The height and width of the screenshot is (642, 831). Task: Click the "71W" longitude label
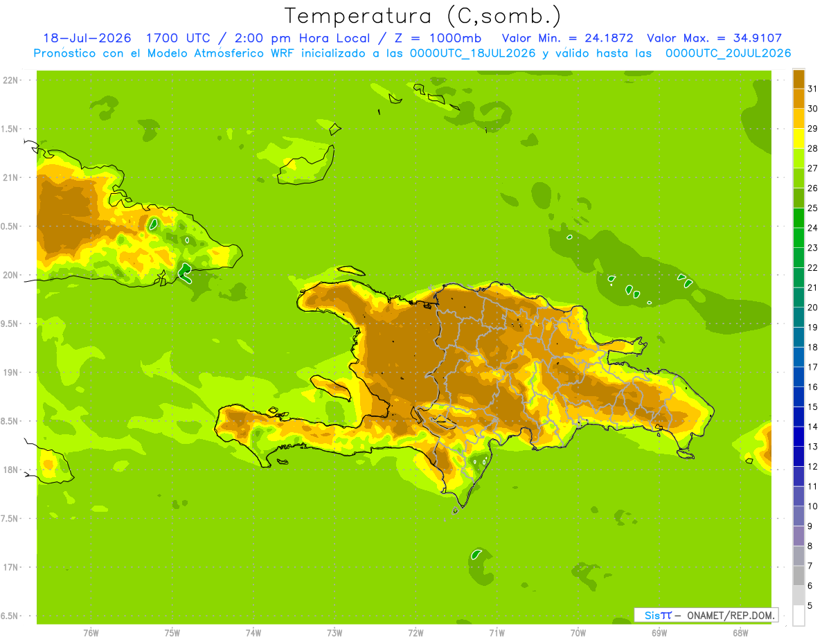click(x=497, y=632)
